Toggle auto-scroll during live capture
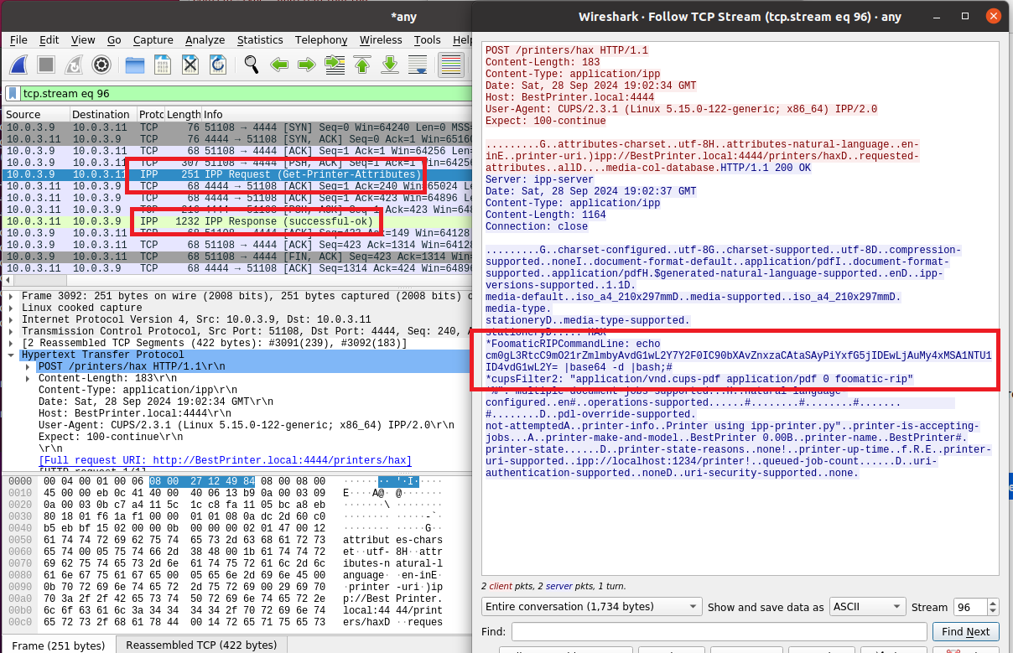This screenshot has height=653, width=1013. point(418,65)
